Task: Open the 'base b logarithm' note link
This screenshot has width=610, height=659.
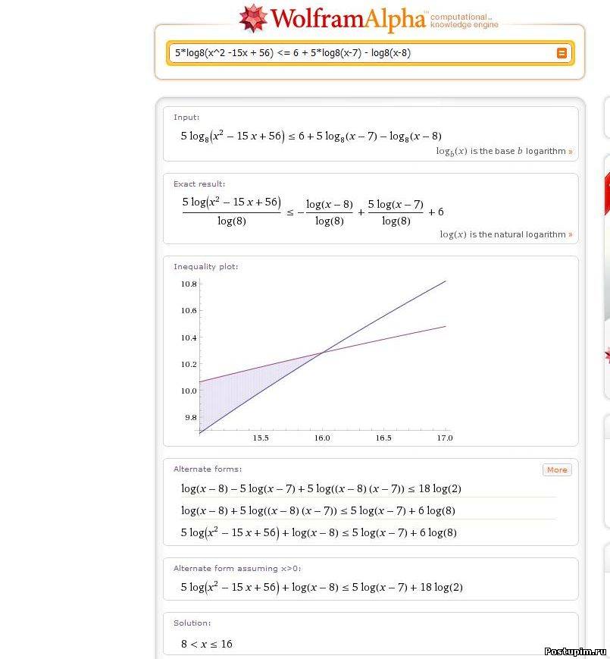Action: pyautogui.click(x=504, y=152)
